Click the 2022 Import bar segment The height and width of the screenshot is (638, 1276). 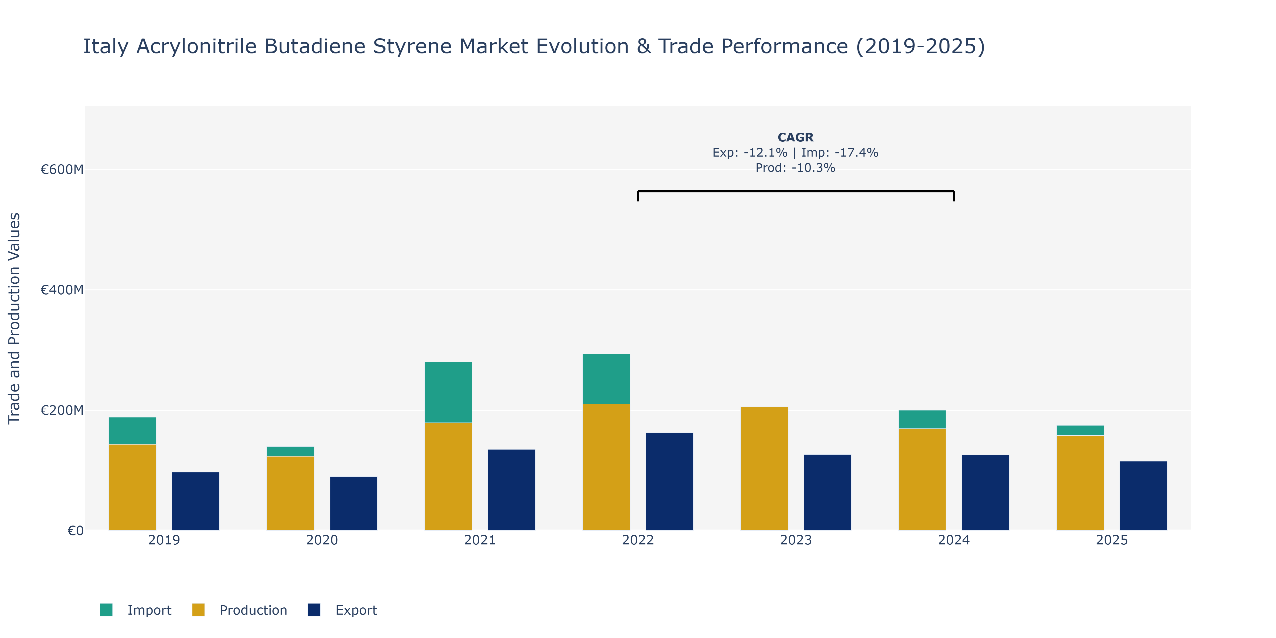pos(606,379)
